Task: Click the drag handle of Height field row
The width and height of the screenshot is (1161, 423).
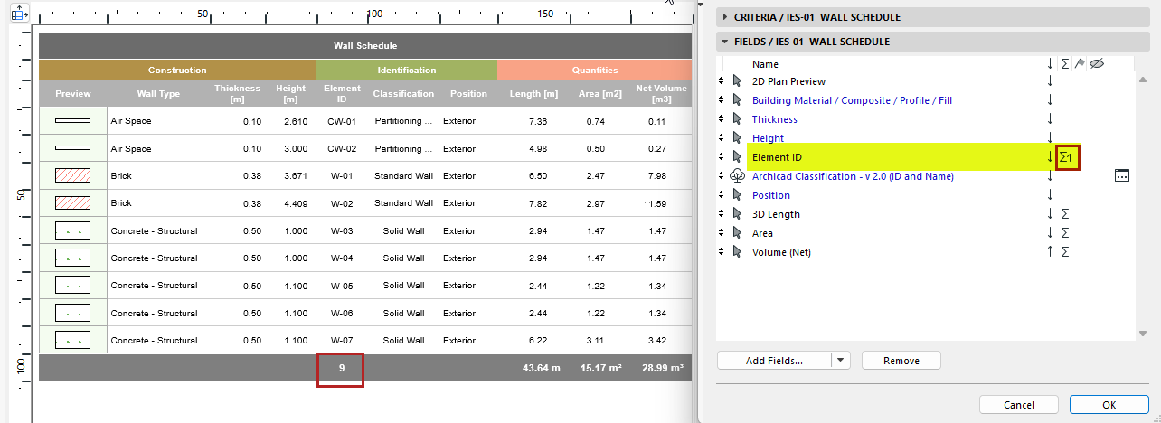Action: point(722,138)
